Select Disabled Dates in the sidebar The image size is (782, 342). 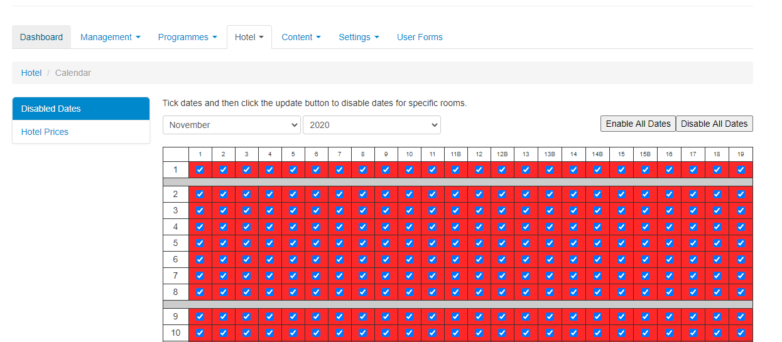click(x=51, y=109)
